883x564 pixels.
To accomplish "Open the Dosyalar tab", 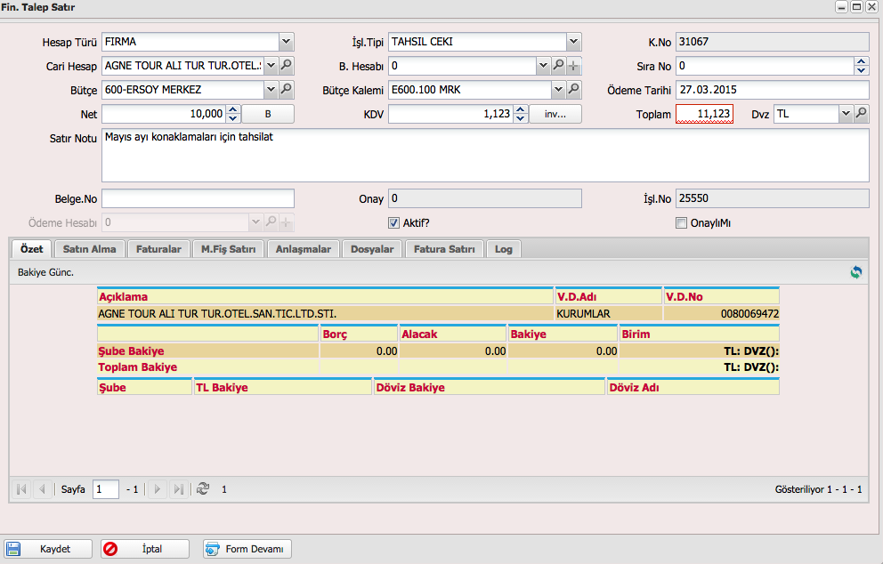I will [x=372, y=249].
